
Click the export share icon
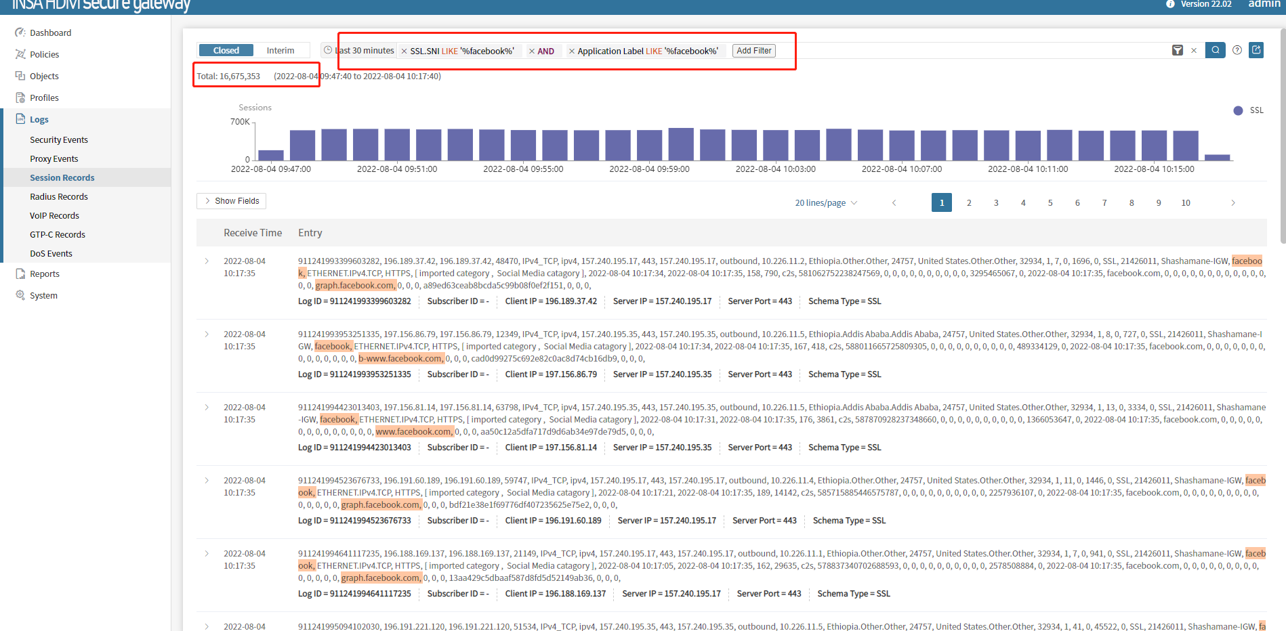pos(1256,50)
